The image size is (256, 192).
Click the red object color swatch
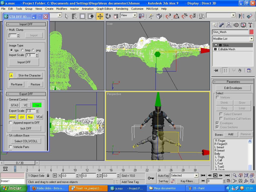[251, 32]
